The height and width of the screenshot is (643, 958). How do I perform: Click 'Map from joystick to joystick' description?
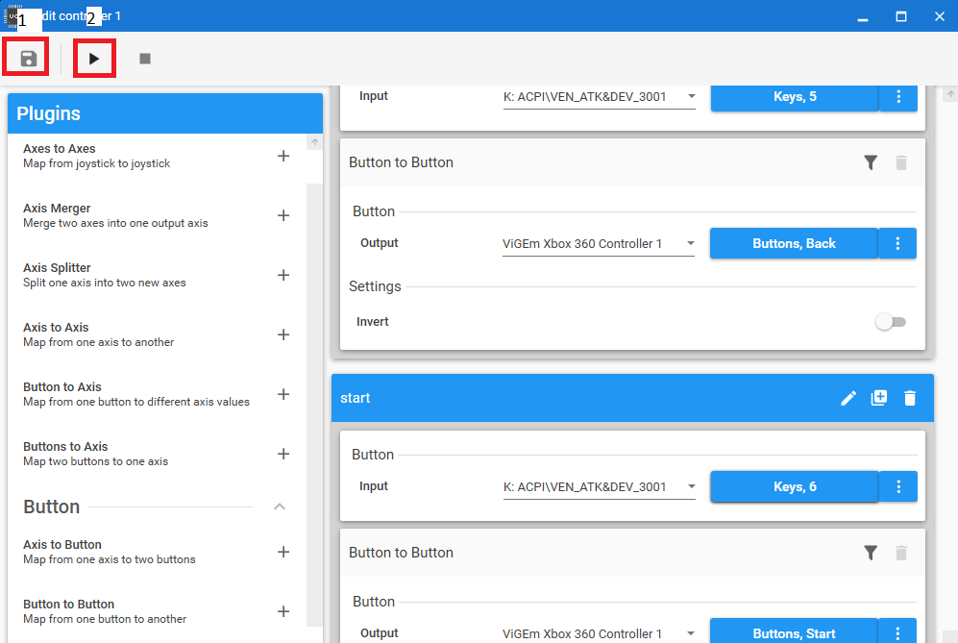click(x=96, y=163)
